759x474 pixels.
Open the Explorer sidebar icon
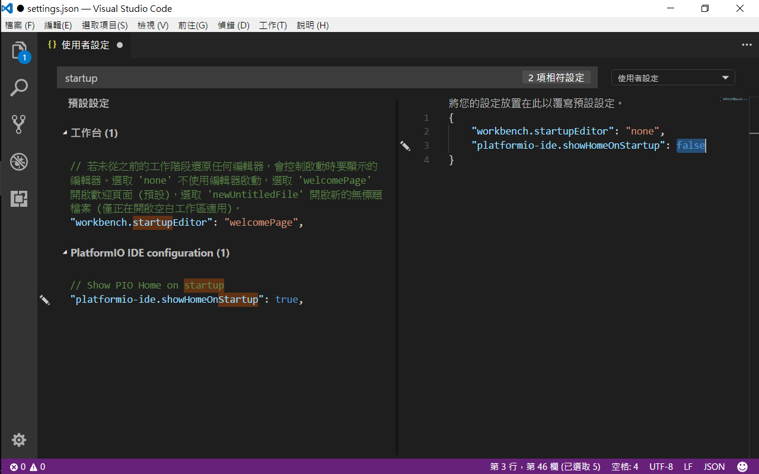(19, 50)
